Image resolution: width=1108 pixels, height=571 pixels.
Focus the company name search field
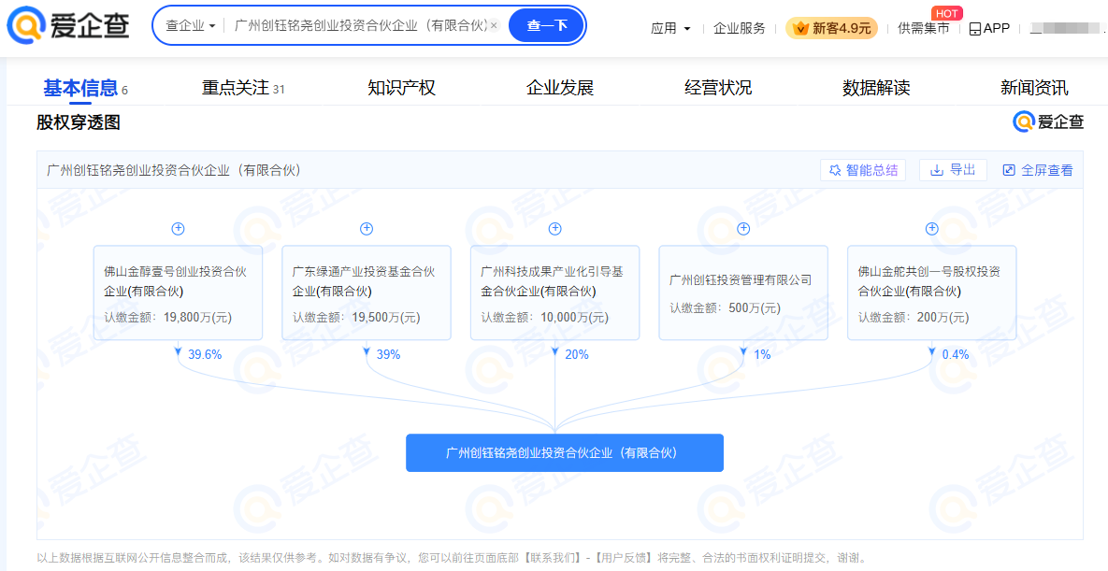360,26
